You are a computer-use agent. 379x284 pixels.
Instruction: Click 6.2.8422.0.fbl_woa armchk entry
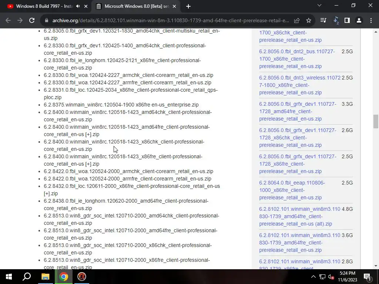128,171
